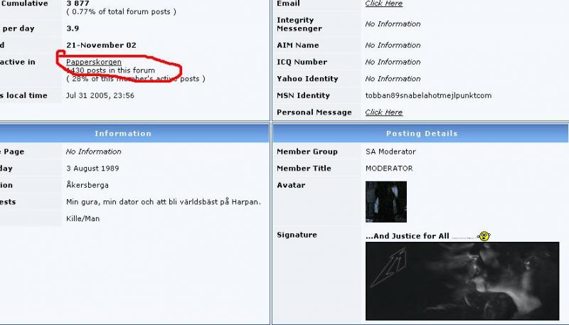
Task: Select the 'Personal Message' label
Action: tap(314, 112)
